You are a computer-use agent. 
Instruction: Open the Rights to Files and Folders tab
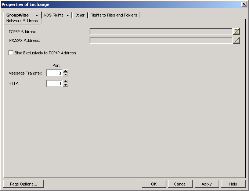pyautogui.click(x=113, y=15)
